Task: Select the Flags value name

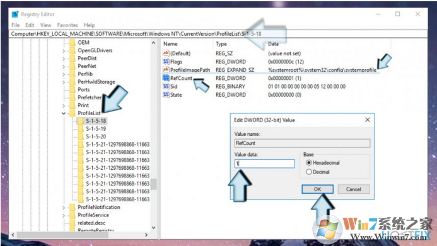Action: (176, 62)
